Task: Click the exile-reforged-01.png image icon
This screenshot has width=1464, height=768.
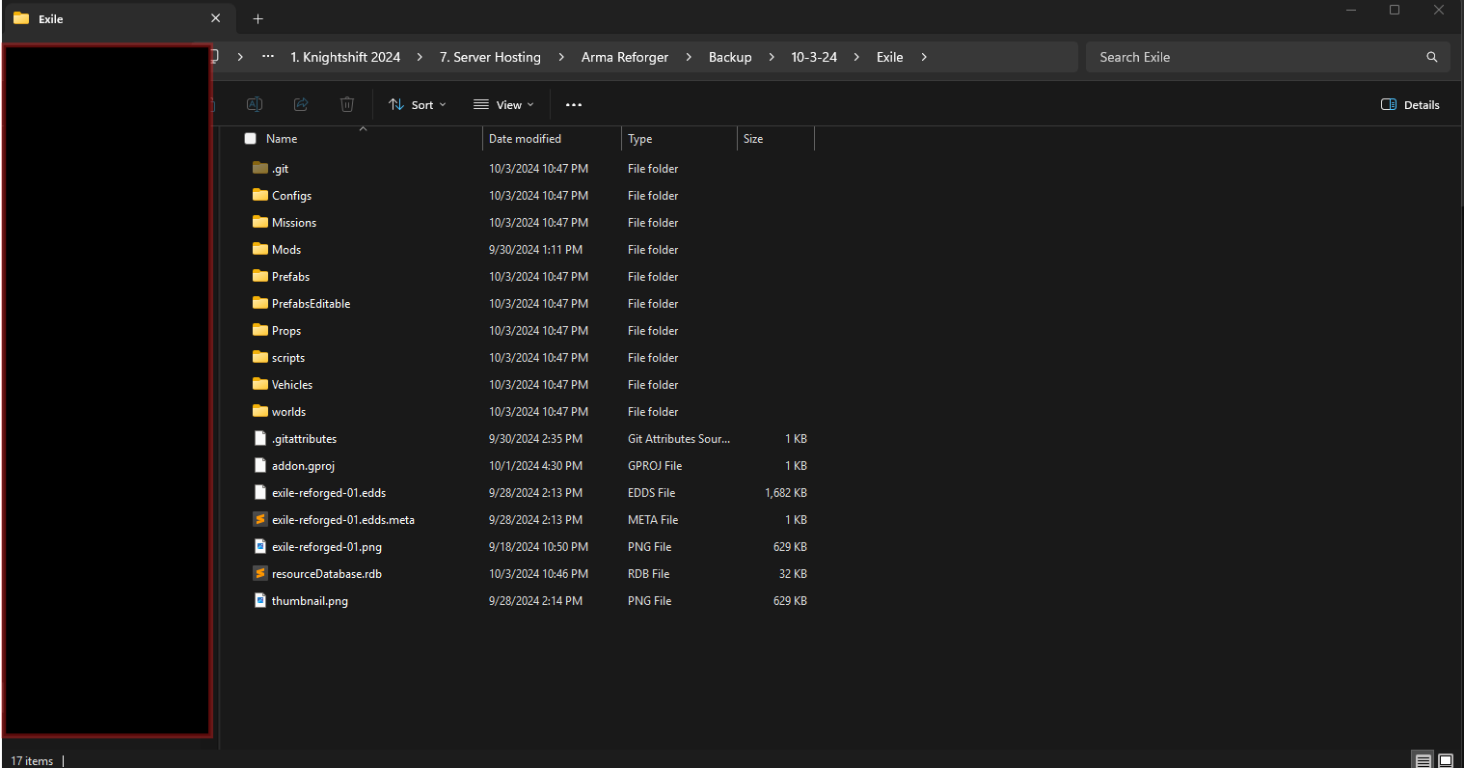Action: [x=259, y=546]
